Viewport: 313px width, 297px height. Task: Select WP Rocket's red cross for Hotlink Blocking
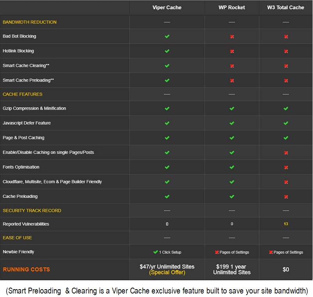point(232,51)
